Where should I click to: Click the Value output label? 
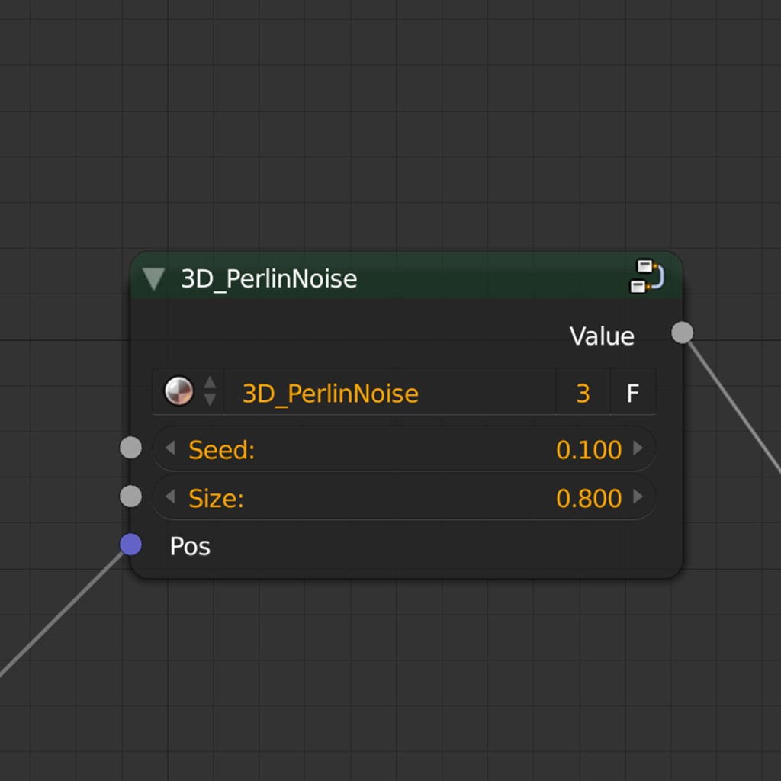click(601, 336)
